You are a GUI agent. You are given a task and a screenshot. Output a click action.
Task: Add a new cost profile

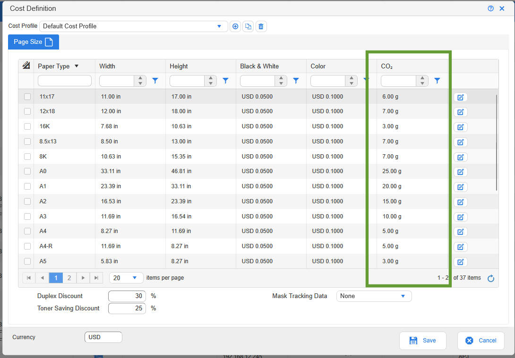click(235, 26)
